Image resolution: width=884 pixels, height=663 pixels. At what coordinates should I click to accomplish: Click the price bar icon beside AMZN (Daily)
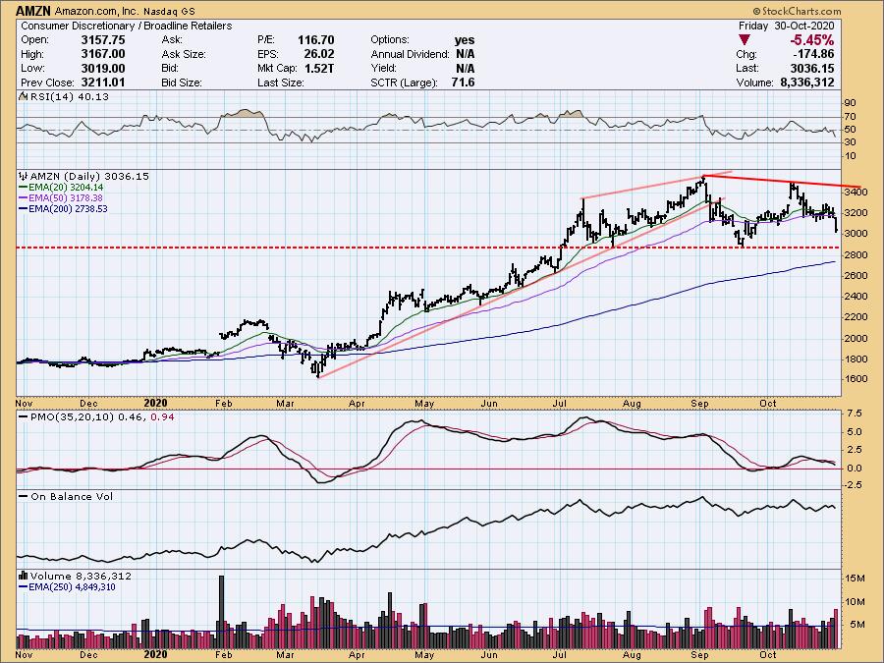click(22, 176)
